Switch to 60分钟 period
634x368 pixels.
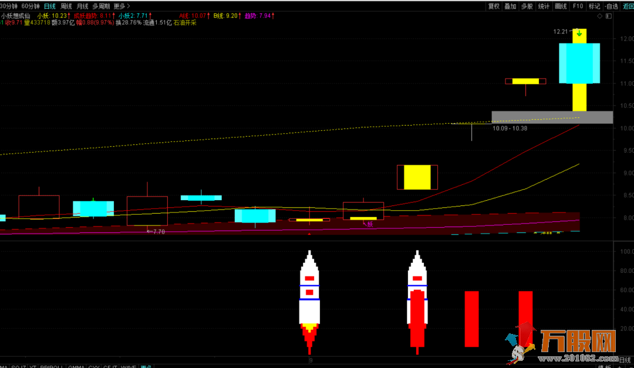[x=31, y=6]
